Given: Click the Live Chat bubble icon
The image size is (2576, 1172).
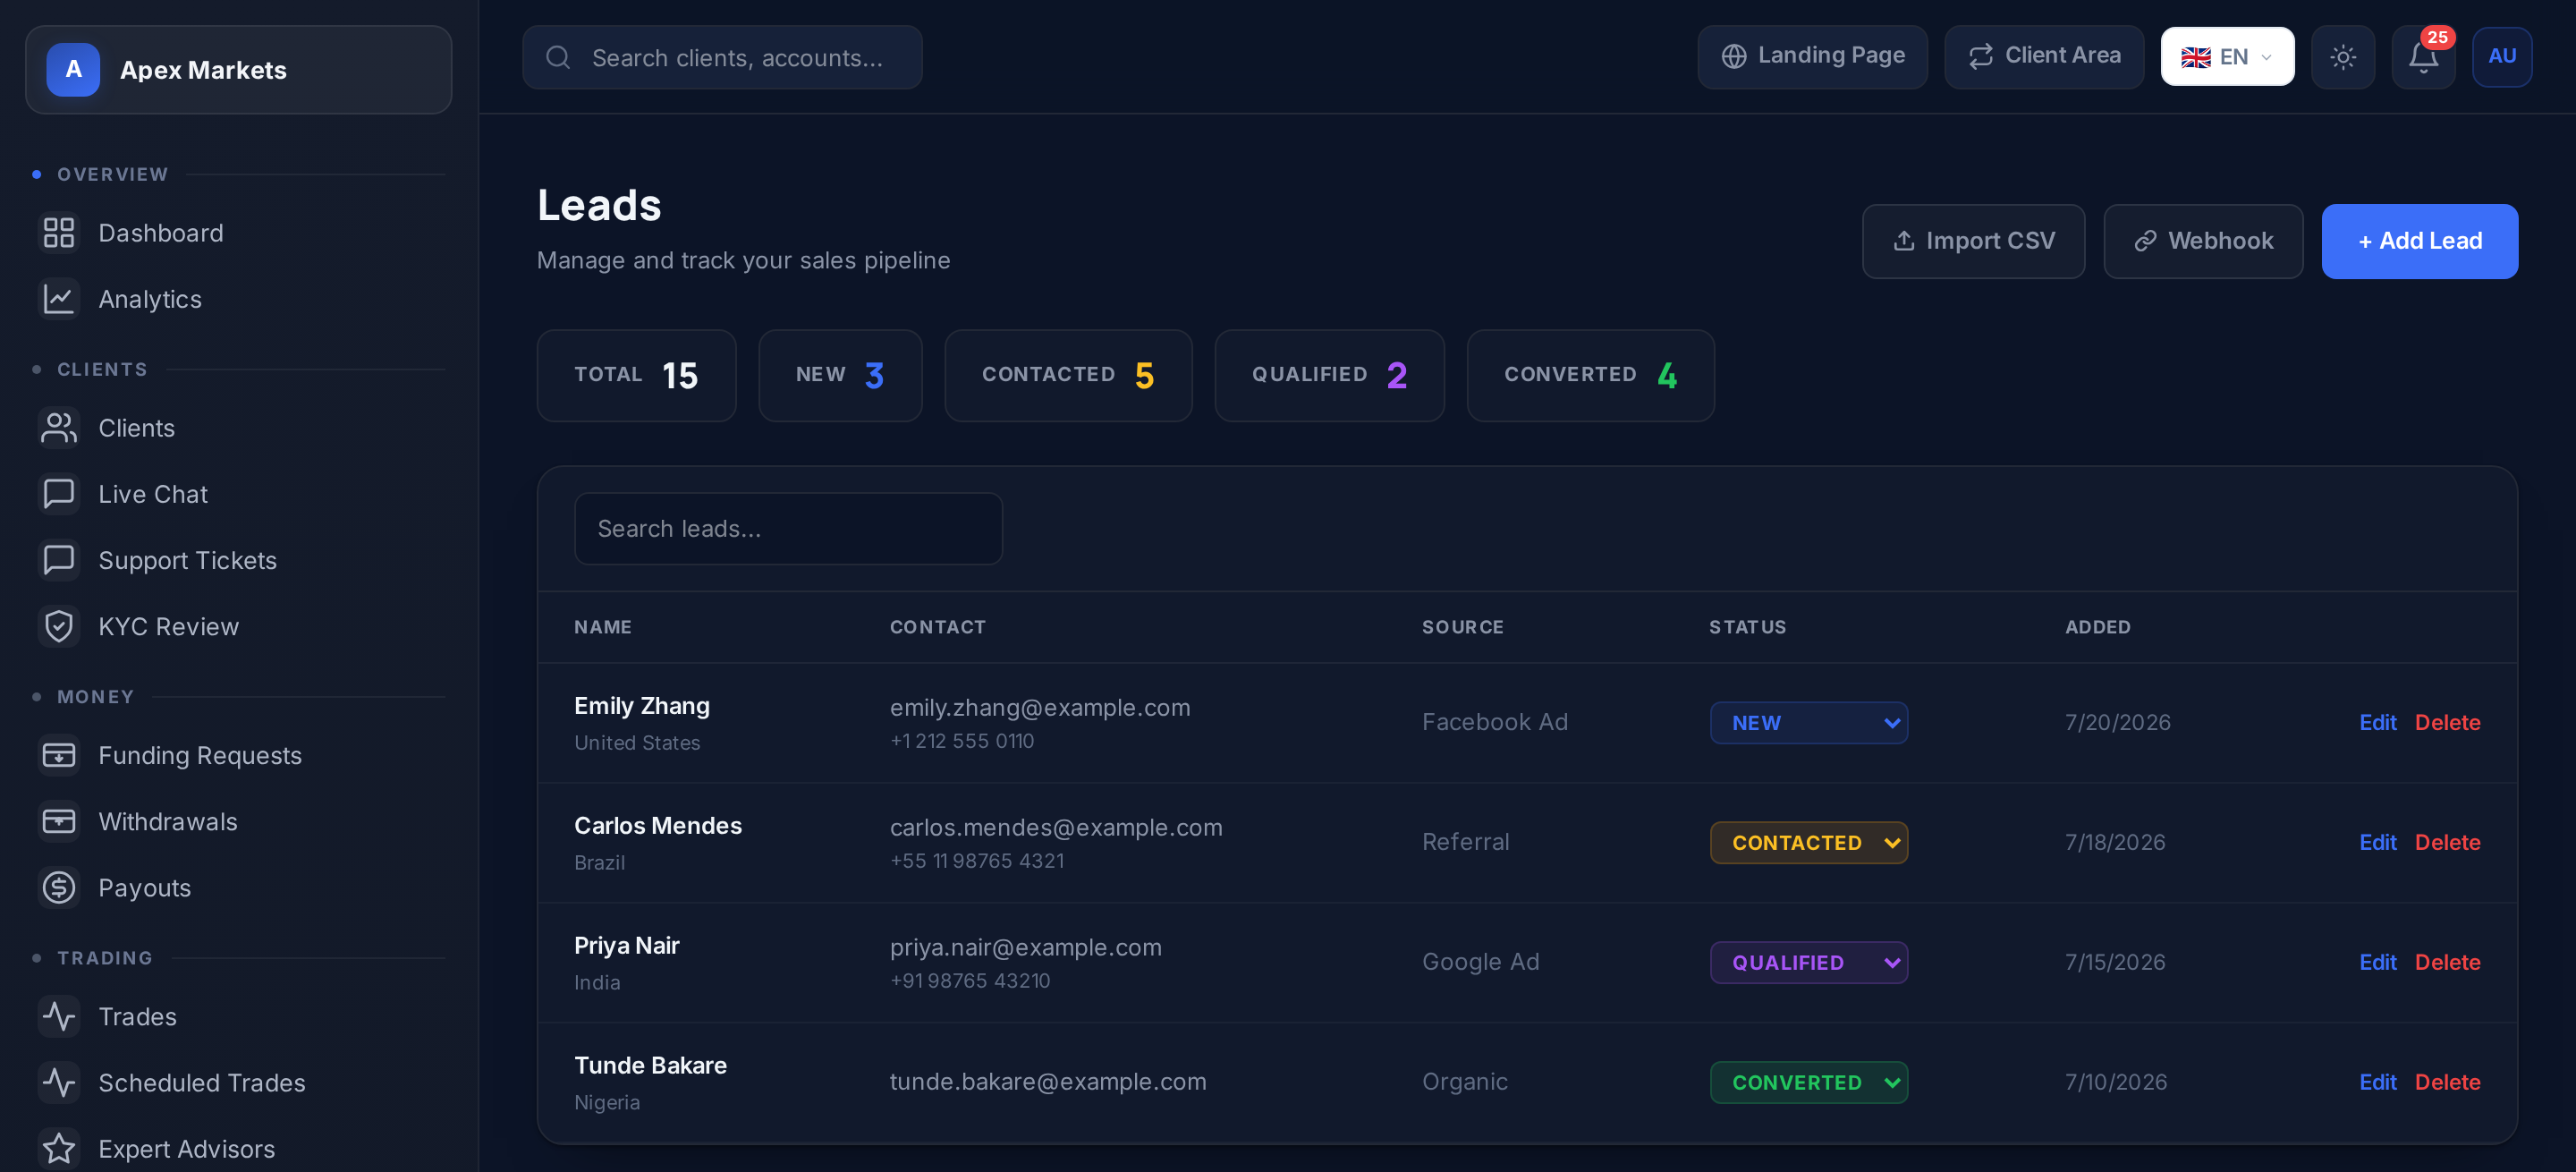Looking at the screenshot, I should (59, 494).
